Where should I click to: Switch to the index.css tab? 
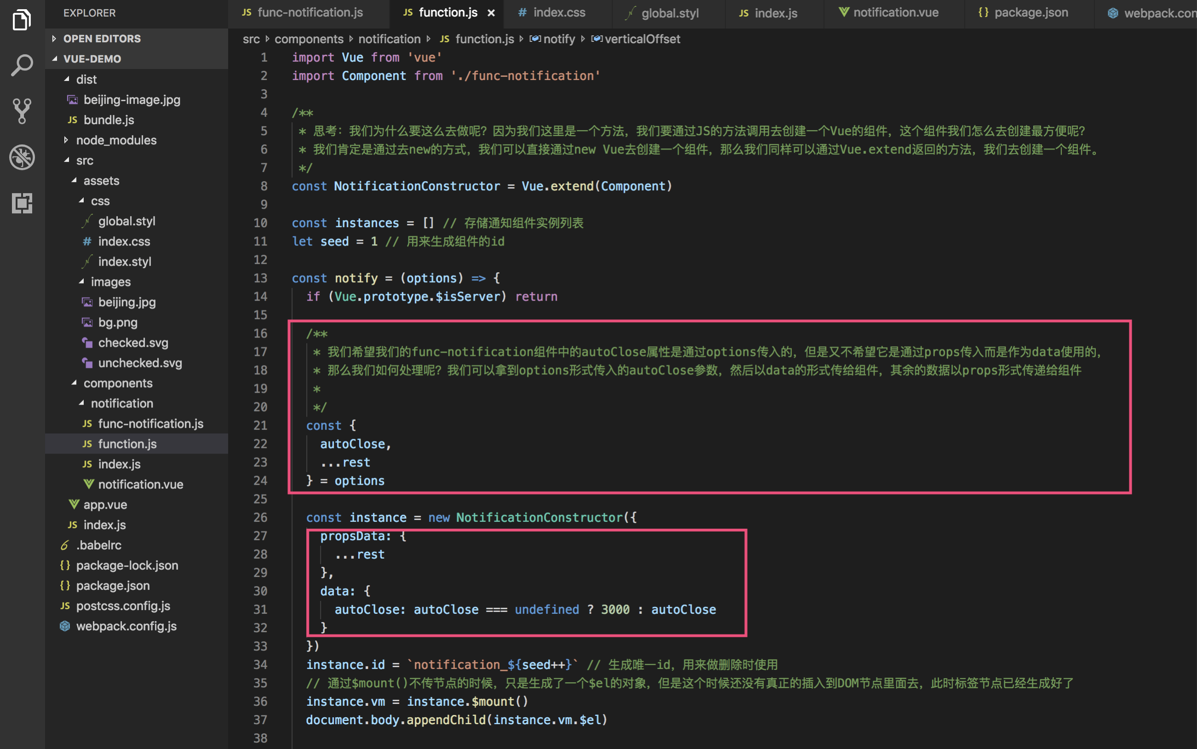tap(558, 12)
